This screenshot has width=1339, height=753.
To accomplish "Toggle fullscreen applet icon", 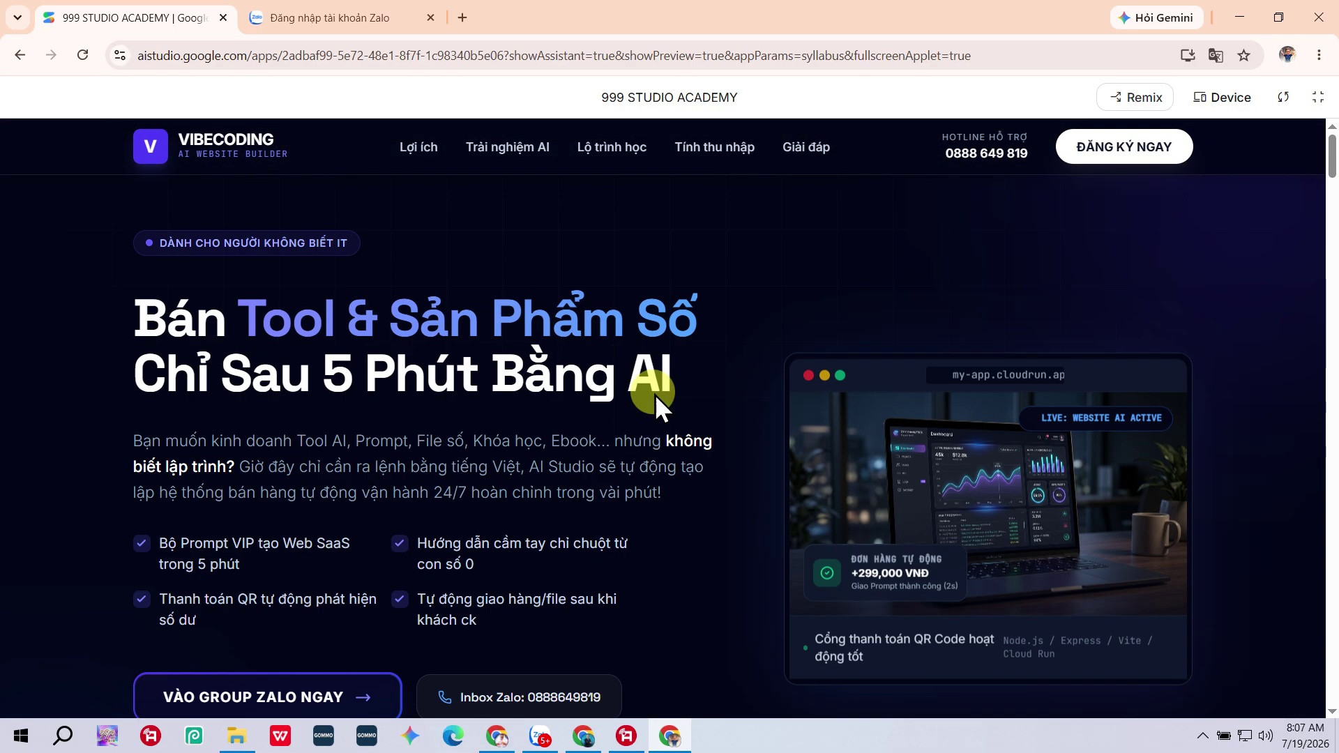I will coord(1318,97).
